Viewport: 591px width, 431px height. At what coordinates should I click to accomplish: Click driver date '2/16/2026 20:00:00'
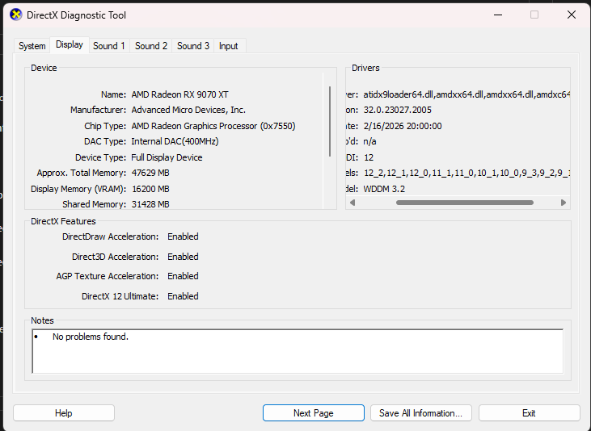[403, 126]
